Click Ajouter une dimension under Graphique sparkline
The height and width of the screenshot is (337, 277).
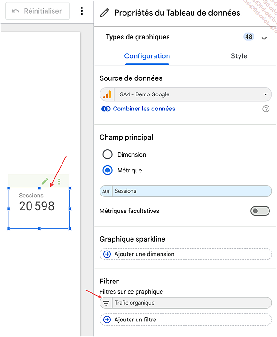(x=186, y=254)
